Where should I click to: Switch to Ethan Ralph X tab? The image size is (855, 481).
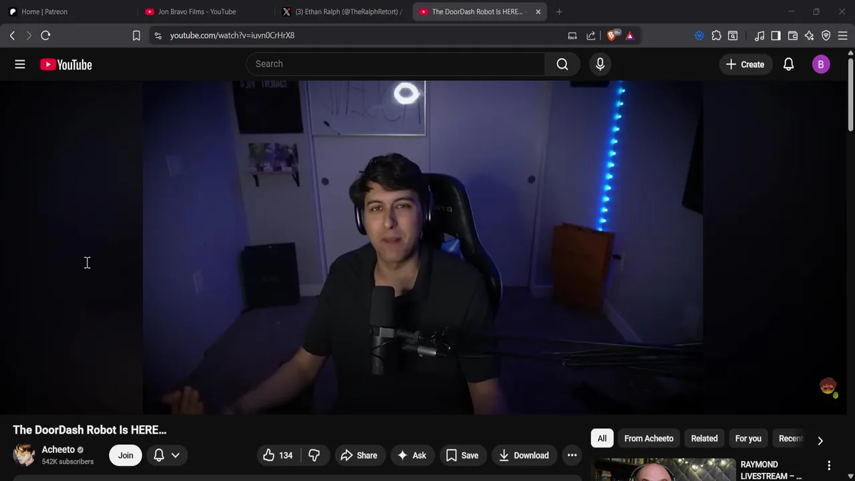coord(342,11)
